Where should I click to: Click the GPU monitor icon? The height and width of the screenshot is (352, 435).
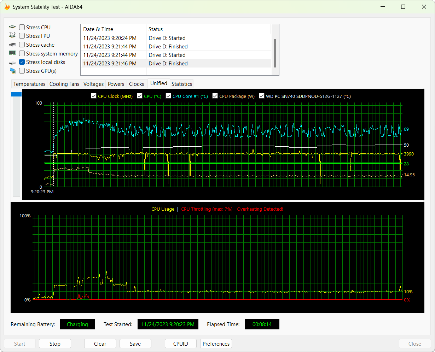(12, 71)
